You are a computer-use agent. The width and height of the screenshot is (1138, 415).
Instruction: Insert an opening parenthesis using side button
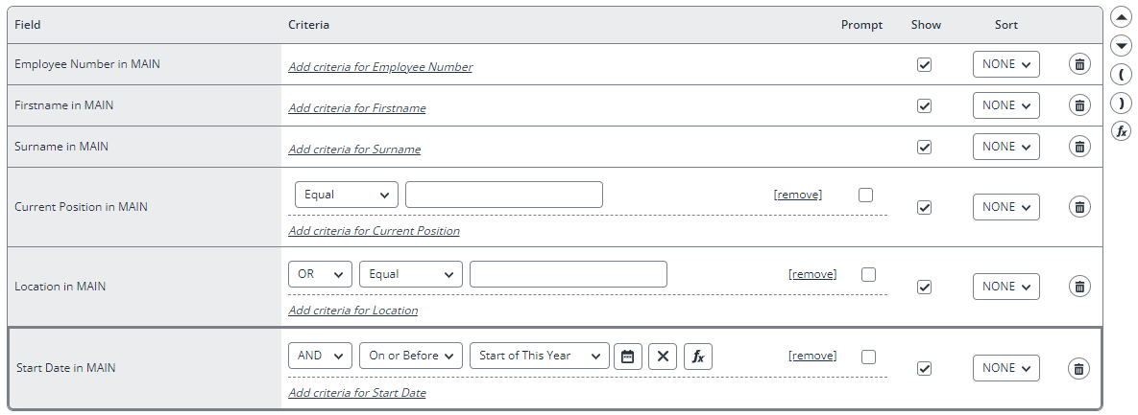pos(1122,74)
